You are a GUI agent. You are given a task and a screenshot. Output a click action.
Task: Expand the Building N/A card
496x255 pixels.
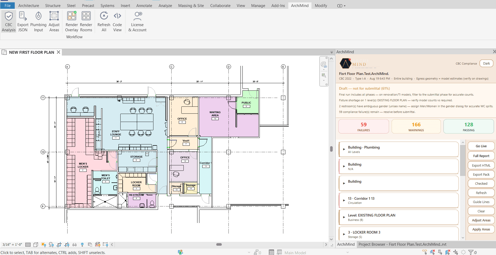(398, 166)
